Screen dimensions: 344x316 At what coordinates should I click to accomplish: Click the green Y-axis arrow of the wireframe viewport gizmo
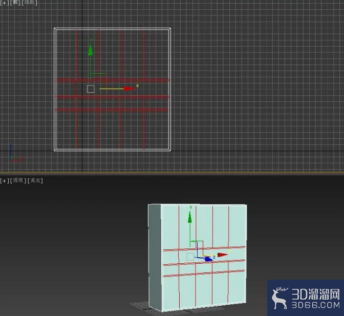click(91, 50)
